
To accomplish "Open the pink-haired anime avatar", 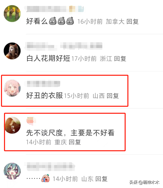I will [x=12, y=88].
